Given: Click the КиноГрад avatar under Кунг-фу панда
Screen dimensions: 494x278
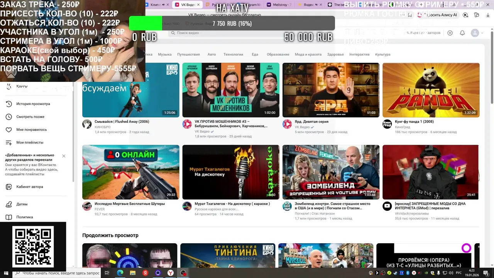Looking at the screenshot, I should (387, 124).
